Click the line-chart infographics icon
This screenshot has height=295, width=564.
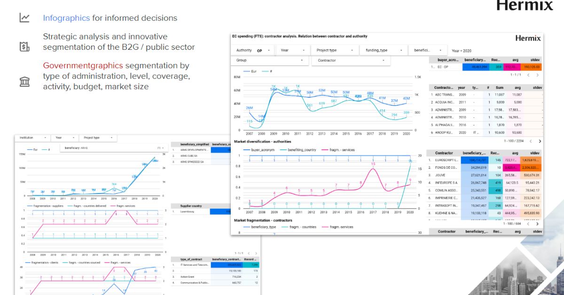[x=24, y=18]
